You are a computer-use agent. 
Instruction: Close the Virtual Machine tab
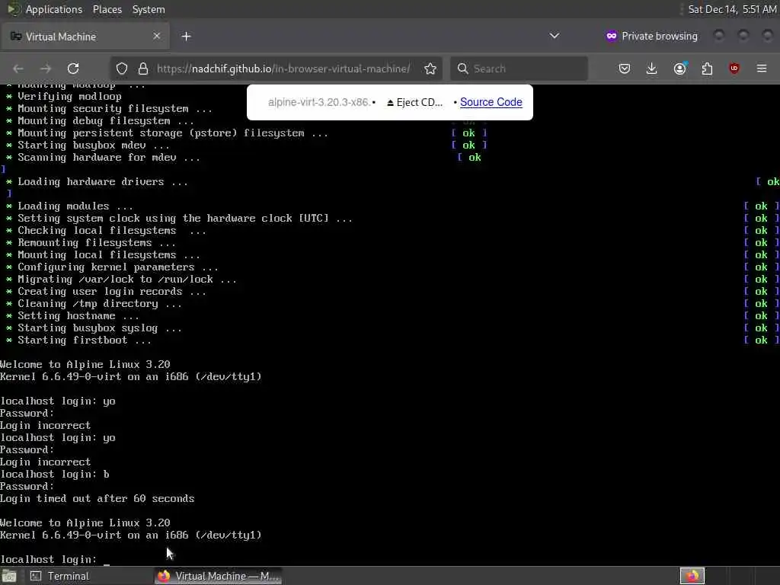point(157,36)
